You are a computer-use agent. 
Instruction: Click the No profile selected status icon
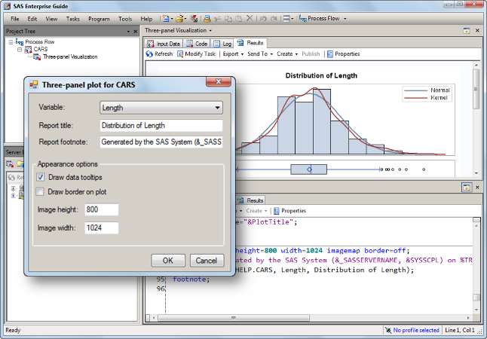(387, 330)
